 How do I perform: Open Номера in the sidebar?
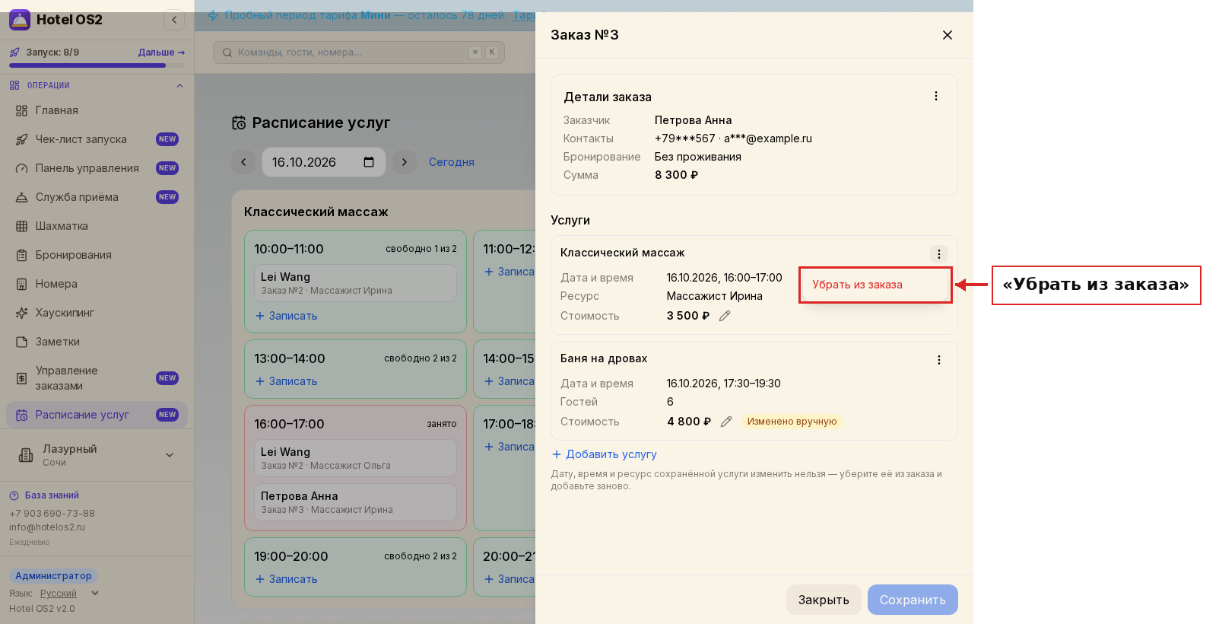(x=97, y=284)
